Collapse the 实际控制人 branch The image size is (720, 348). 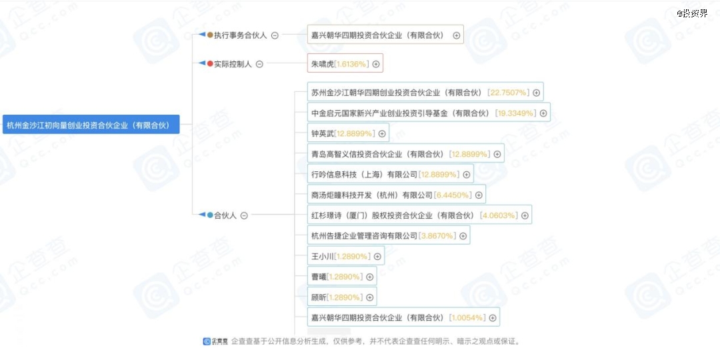[259, 64]
